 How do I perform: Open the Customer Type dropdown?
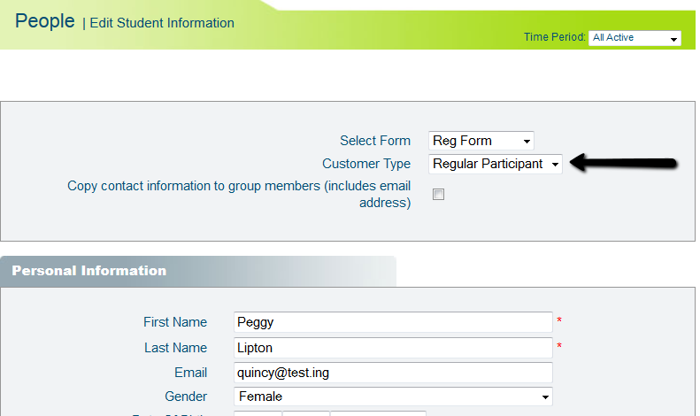point(495,164)
